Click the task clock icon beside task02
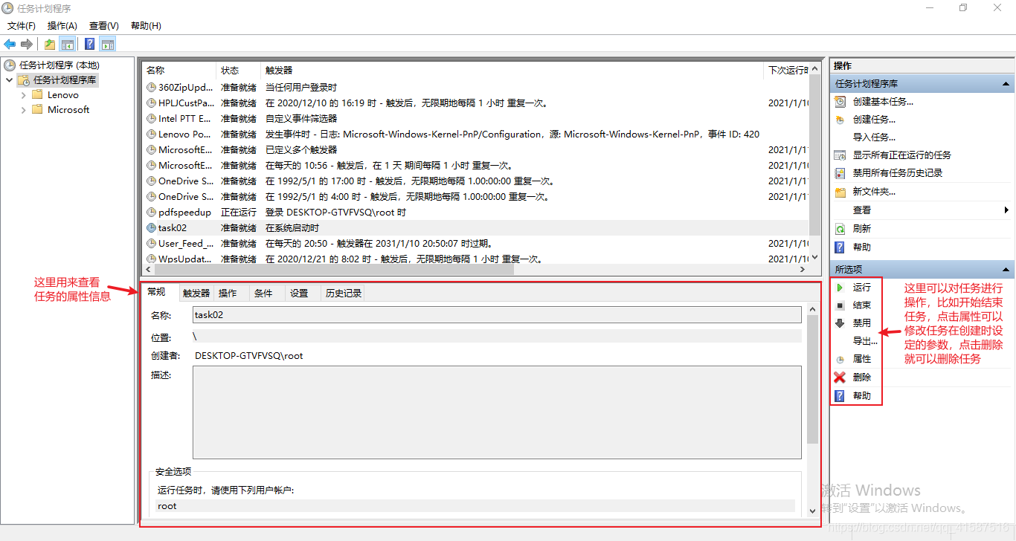 pyautogui.click(x=152, y=228)
